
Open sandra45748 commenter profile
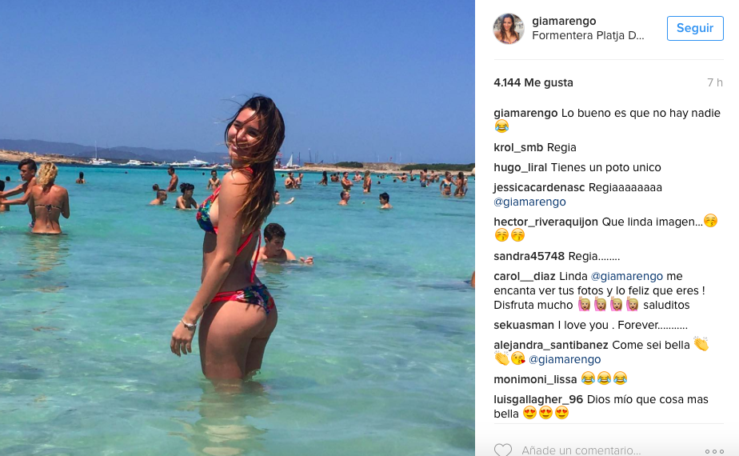click(x=529, y=256)
